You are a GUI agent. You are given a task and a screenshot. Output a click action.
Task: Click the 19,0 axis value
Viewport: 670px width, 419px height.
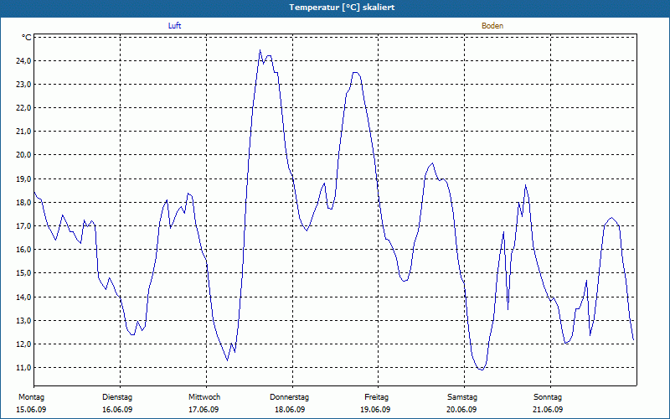point(23,179)
